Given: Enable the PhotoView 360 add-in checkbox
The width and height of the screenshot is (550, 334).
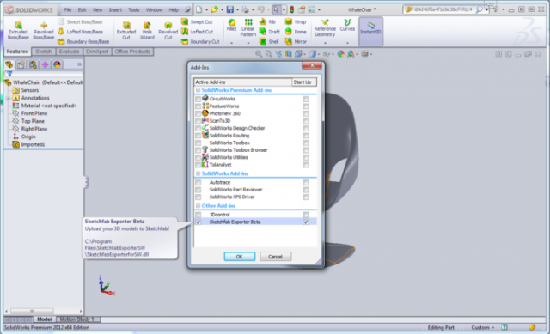Looking at the screenshot, I should (x=199, y=113).
